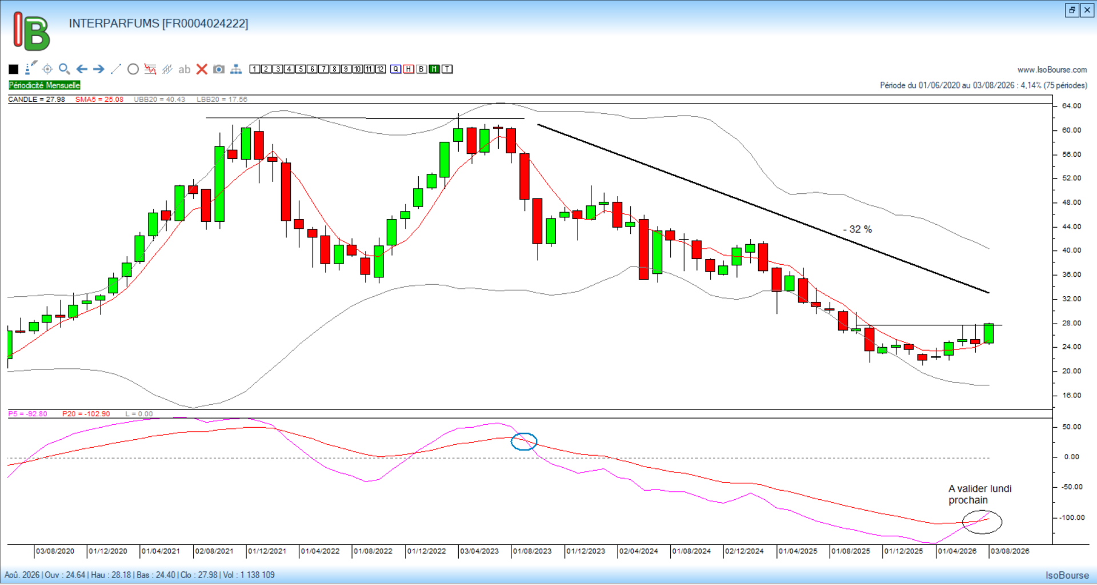Screen dimensions: 1097x585
Task: Select numbered box 2
Action: (x=266, y=69)
